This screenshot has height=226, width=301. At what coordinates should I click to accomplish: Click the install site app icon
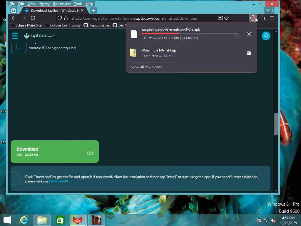pyautogui.click(x=220, y=18)
